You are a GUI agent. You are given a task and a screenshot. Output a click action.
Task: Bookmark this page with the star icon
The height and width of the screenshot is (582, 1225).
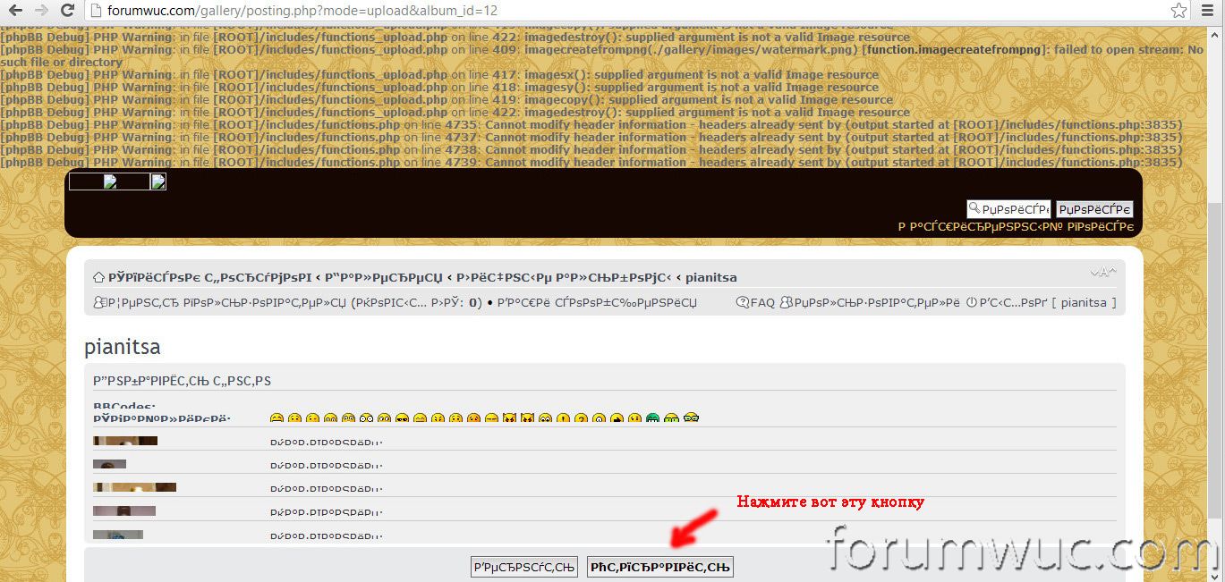pyautogui.click(x=1178, y=11)
